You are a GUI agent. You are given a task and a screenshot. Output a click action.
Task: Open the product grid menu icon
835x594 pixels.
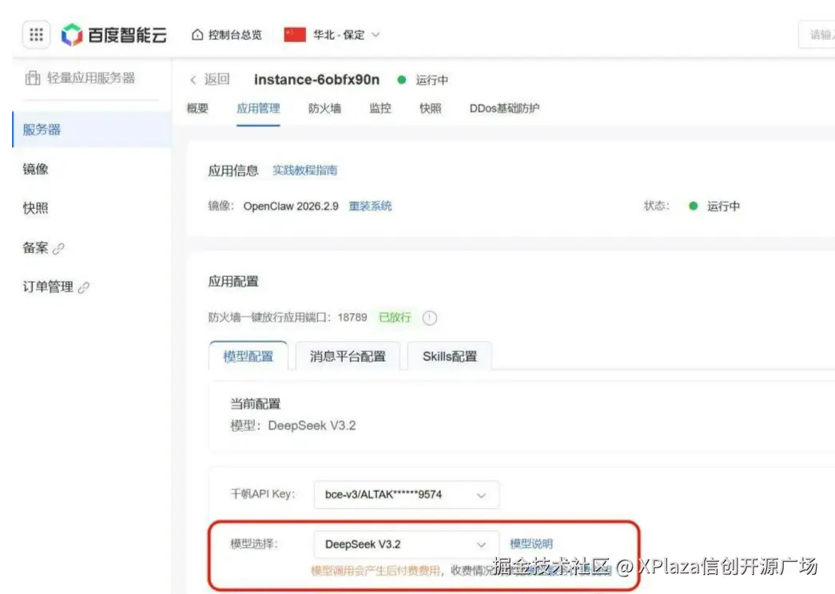pyautogui.click(x=36, y=34)
